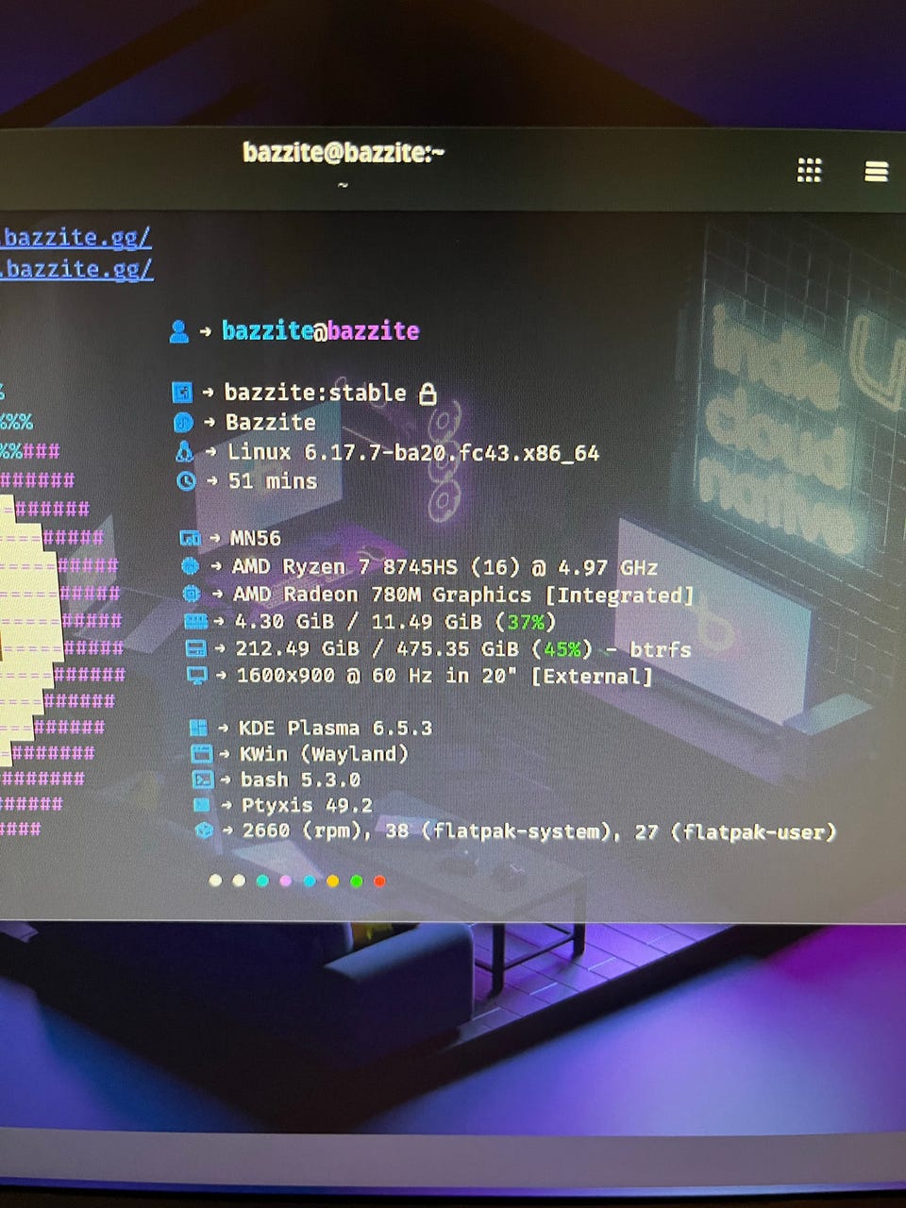
Task: Click the bazzite@bazzite:~ window title
Action: 344,152
